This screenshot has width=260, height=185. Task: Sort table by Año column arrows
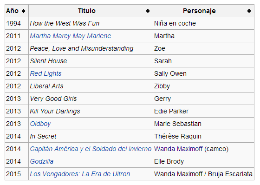pyautogui.click(x=23, y=11)
